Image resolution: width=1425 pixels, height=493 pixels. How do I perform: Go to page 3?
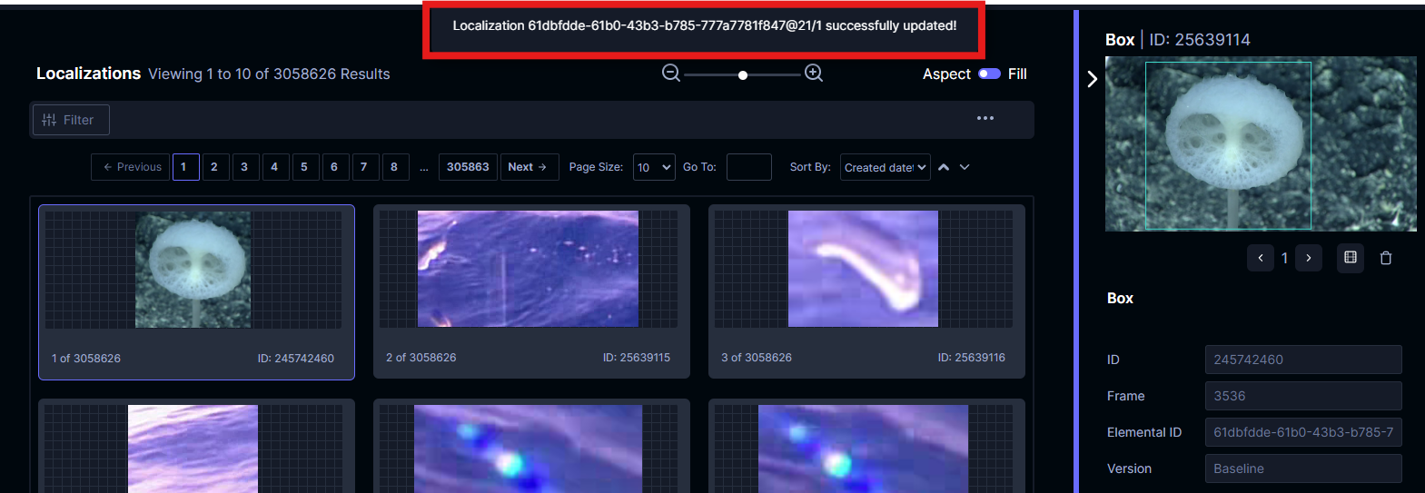click(x=245, y=167)
